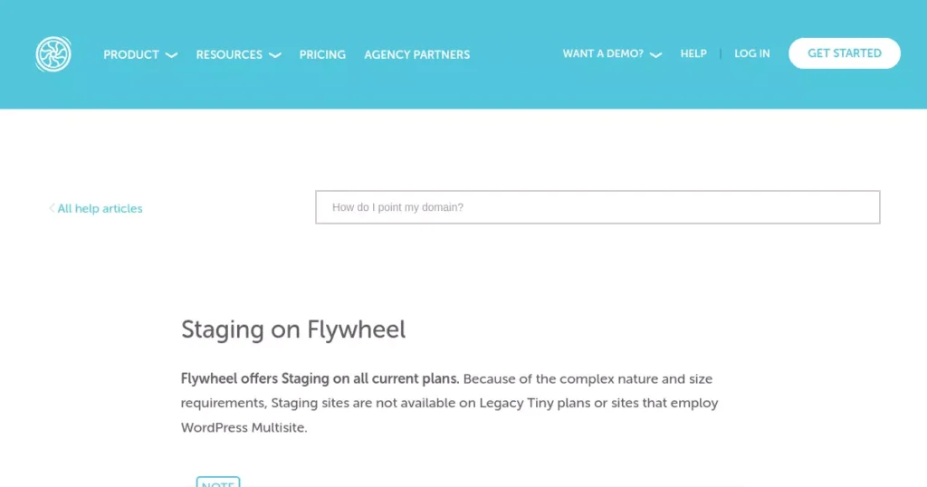Expand the chevron next to PRODUCT
927x487 pixels.
[171, 55]
